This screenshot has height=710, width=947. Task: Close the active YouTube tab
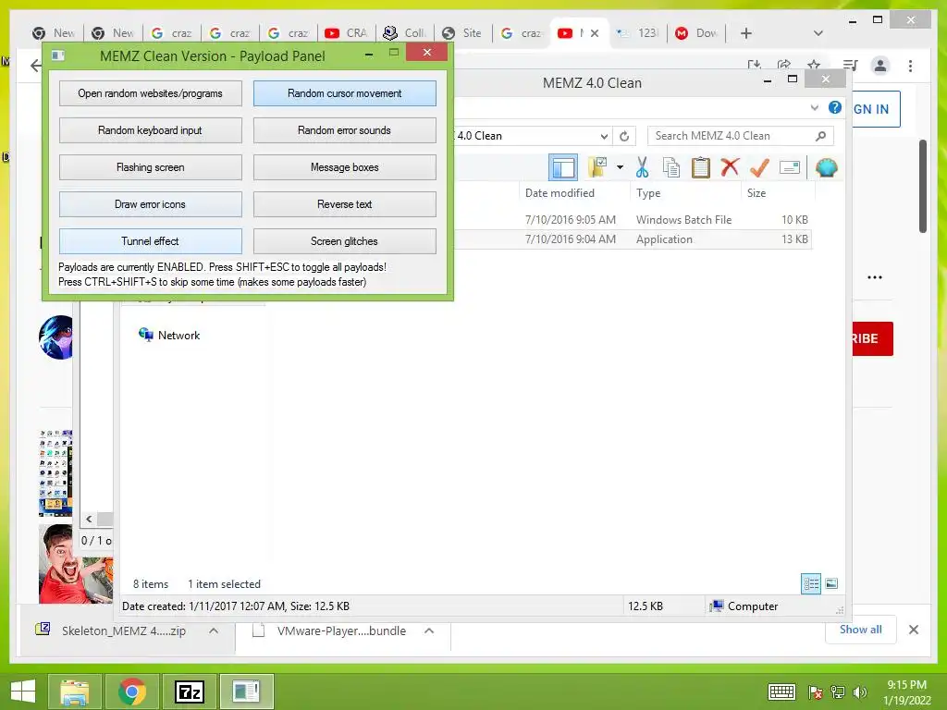pyautogui.click(x=595, y=33)
